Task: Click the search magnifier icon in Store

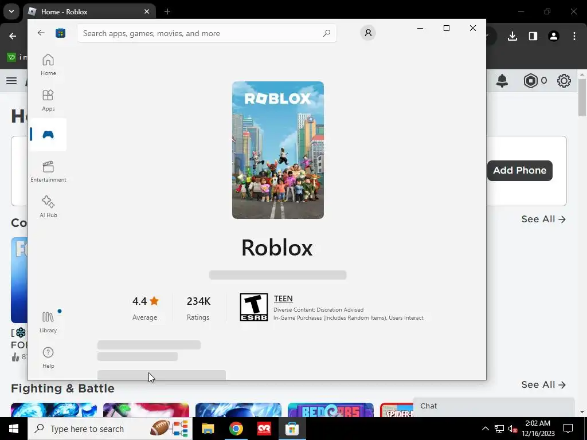Action: coord(327,33)
